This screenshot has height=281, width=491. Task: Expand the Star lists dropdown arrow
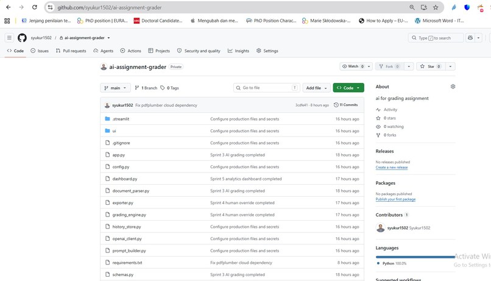tap(450, 66)
